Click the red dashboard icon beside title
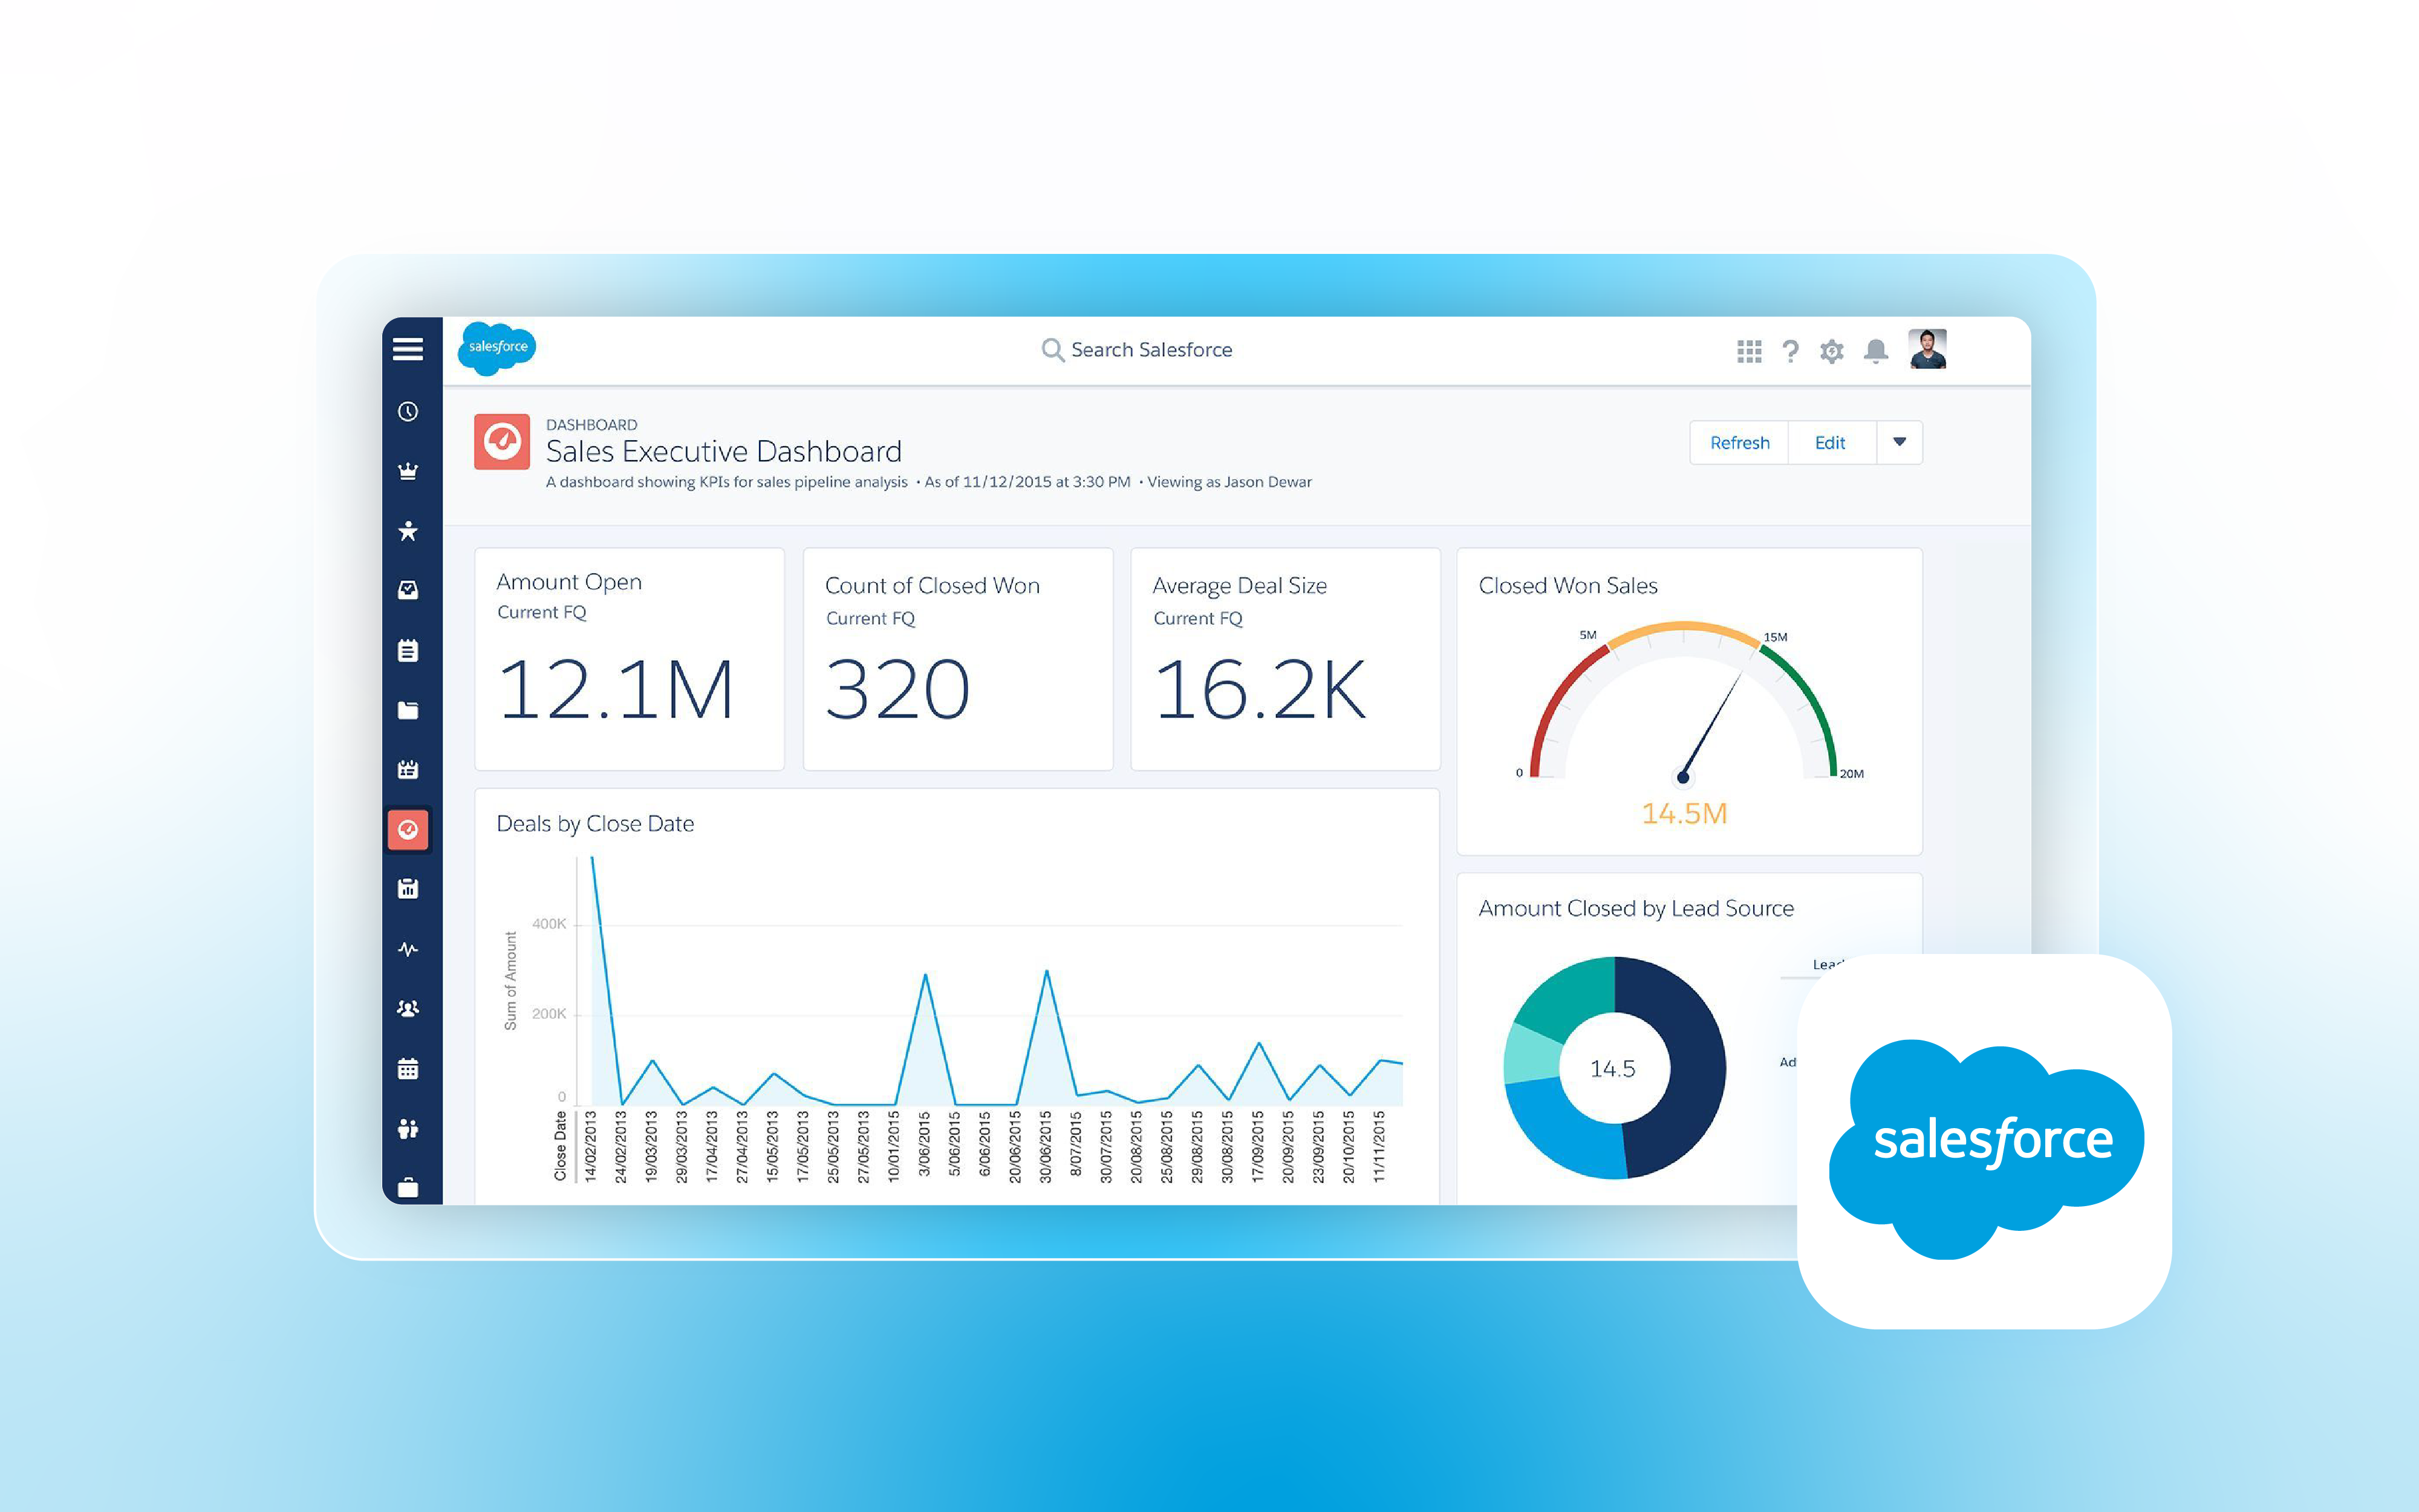Image resolution: width=2419 pixels, height=1512 pixels. point(501,442)
